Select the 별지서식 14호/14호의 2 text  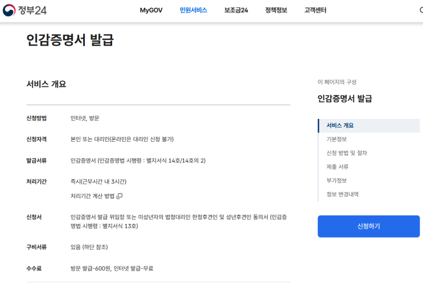[176, 161]
